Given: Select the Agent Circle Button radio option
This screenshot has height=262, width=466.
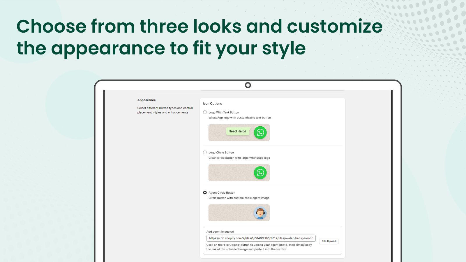Looking at the screenshot, I should (x=205, y=193).
